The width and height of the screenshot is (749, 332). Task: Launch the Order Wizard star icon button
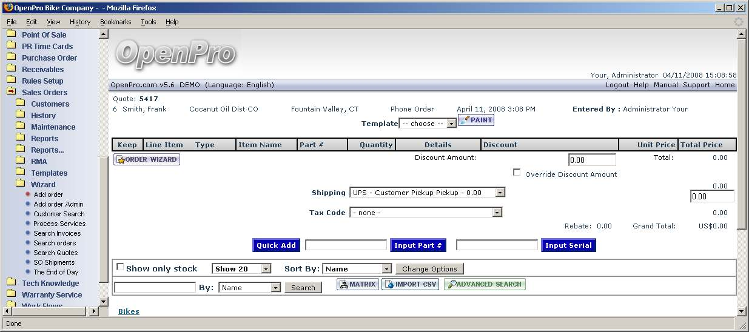(x=147, y=159)
